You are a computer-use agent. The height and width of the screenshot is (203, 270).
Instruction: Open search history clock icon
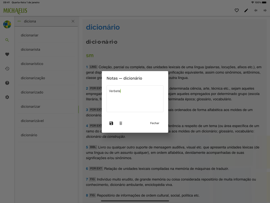coord(7,68)
